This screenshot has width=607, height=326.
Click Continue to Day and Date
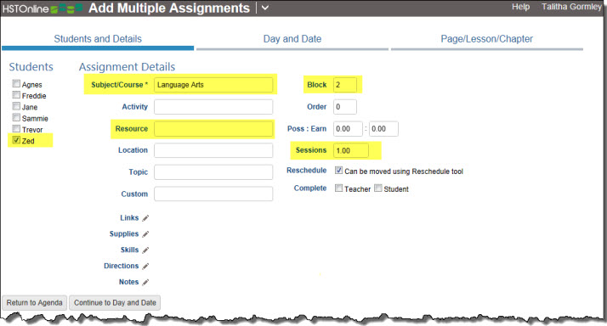(x=115, y=303)
